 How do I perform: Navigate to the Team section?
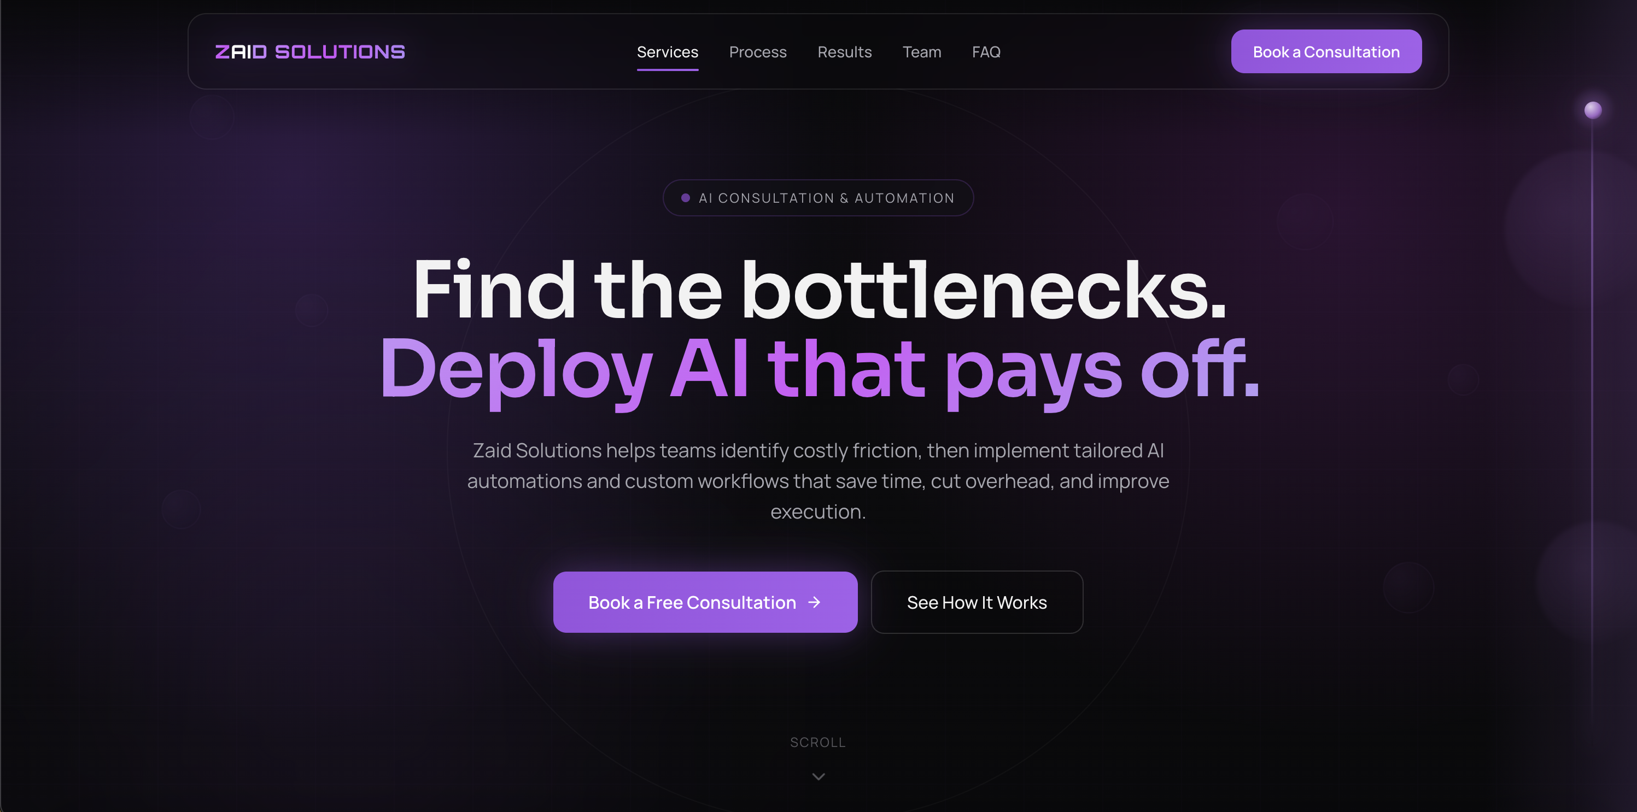pos(921,52)
